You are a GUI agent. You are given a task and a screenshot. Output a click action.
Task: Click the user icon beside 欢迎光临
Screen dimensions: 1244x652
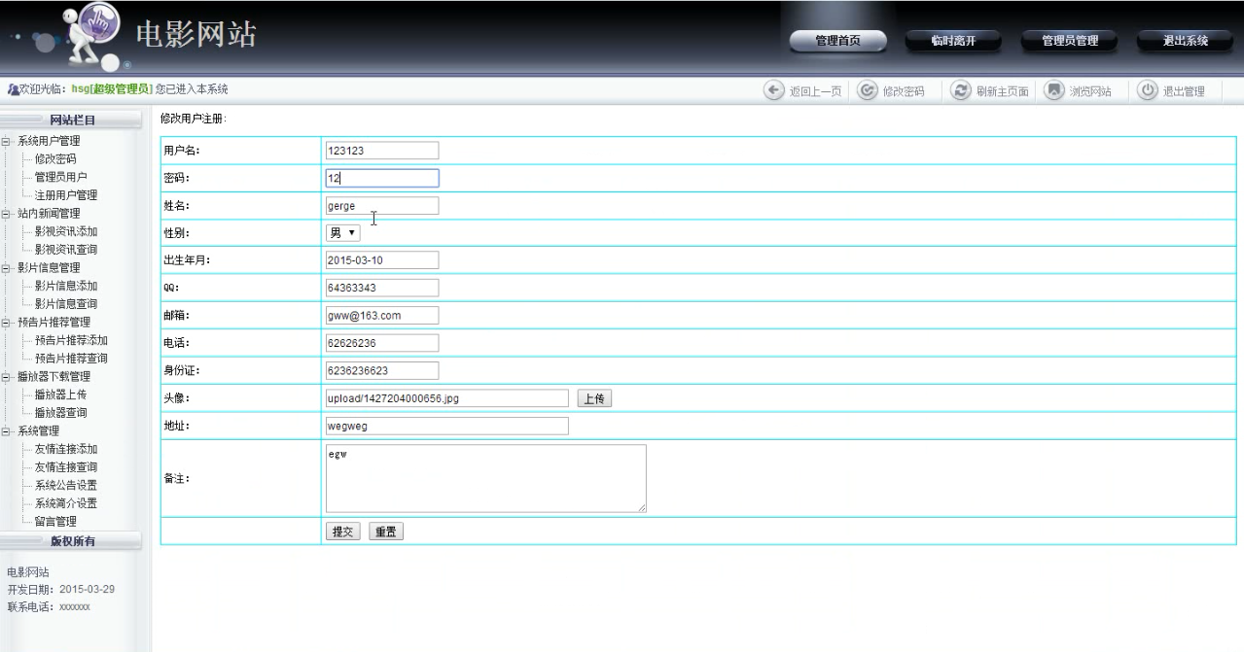(x=12, y=89)
